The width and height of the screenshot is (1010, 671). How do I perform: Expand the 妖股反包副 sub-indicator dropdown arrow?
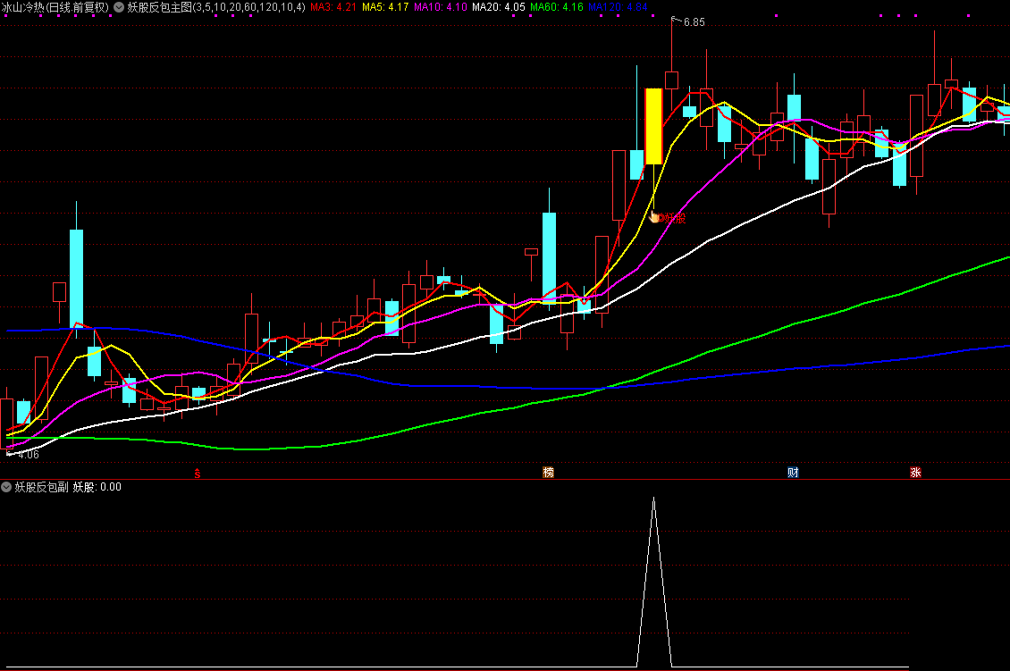pyautogui.click(x=7, y=487)
